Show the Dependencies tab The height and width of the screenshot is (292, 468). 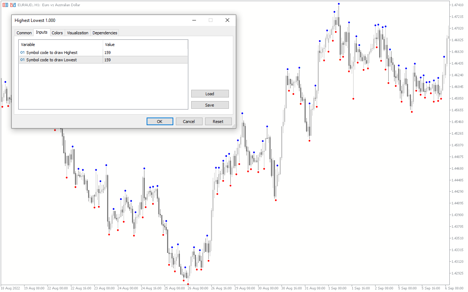click(x=105, y=33)
